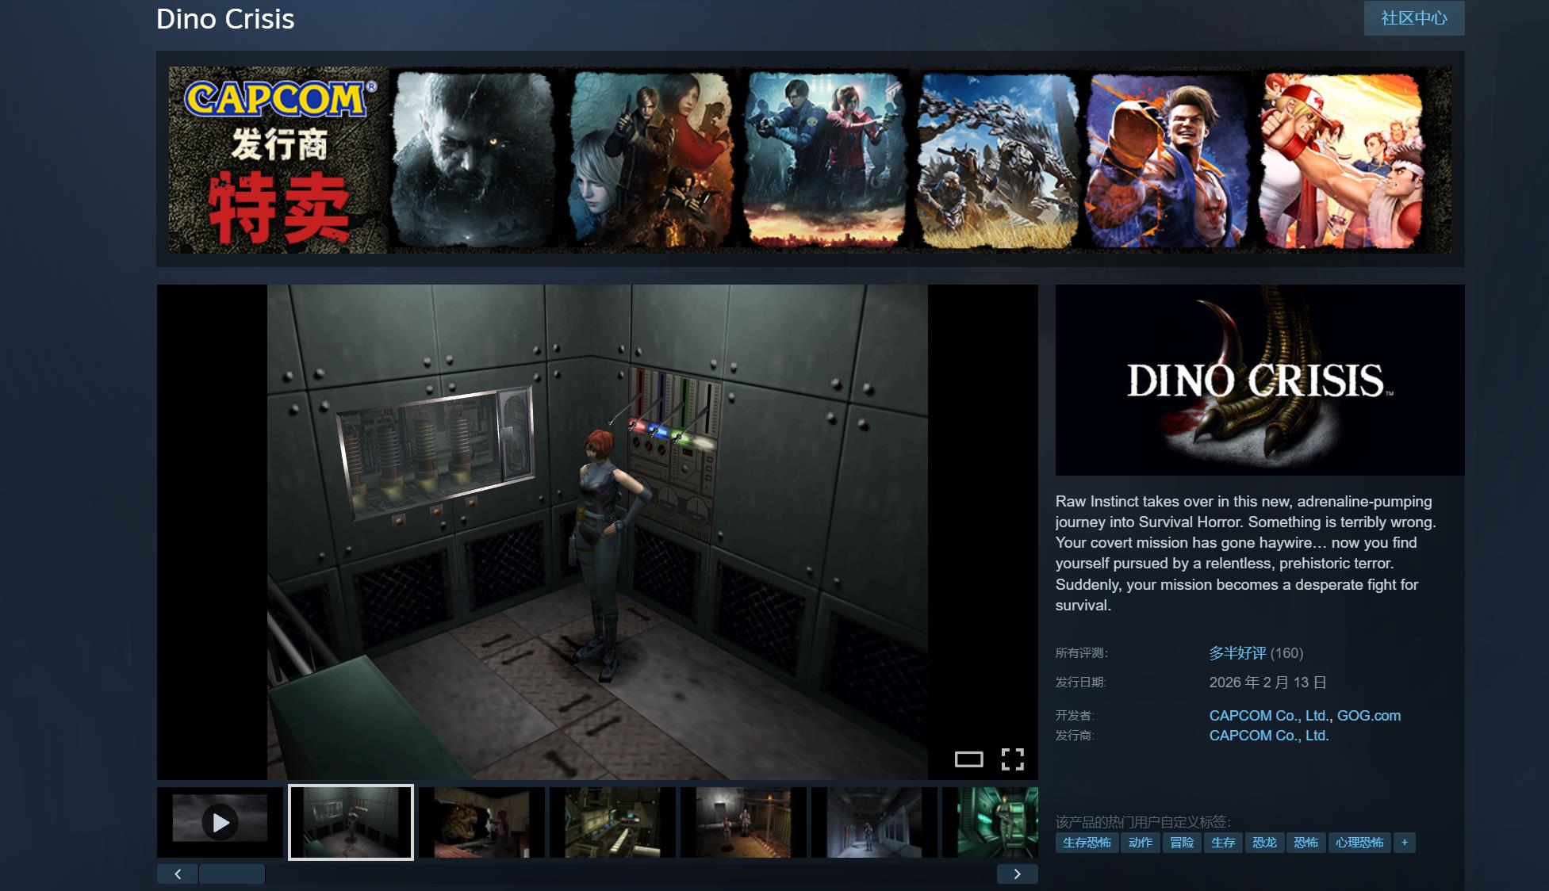Viewport: 1549px width, 891px height.
Task: Enter fullscreen screenshot view
Action: [x=1012, y=759]
